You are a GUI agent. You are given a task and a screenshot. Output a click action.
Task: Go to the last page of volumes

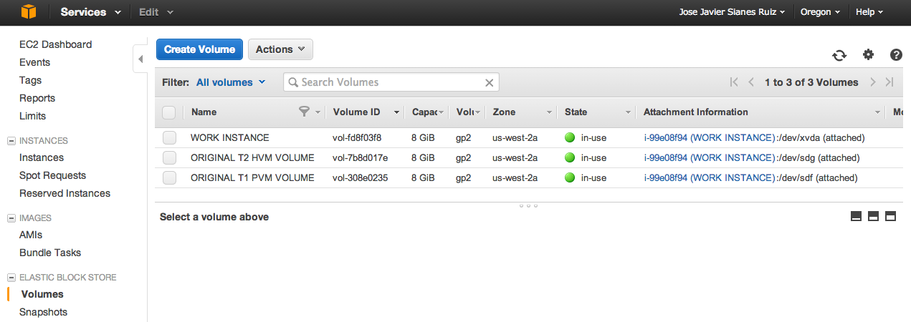(x=889, y=82)
